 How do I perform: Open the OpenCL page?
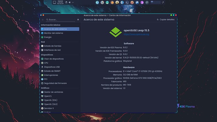(x=60, y=96)
